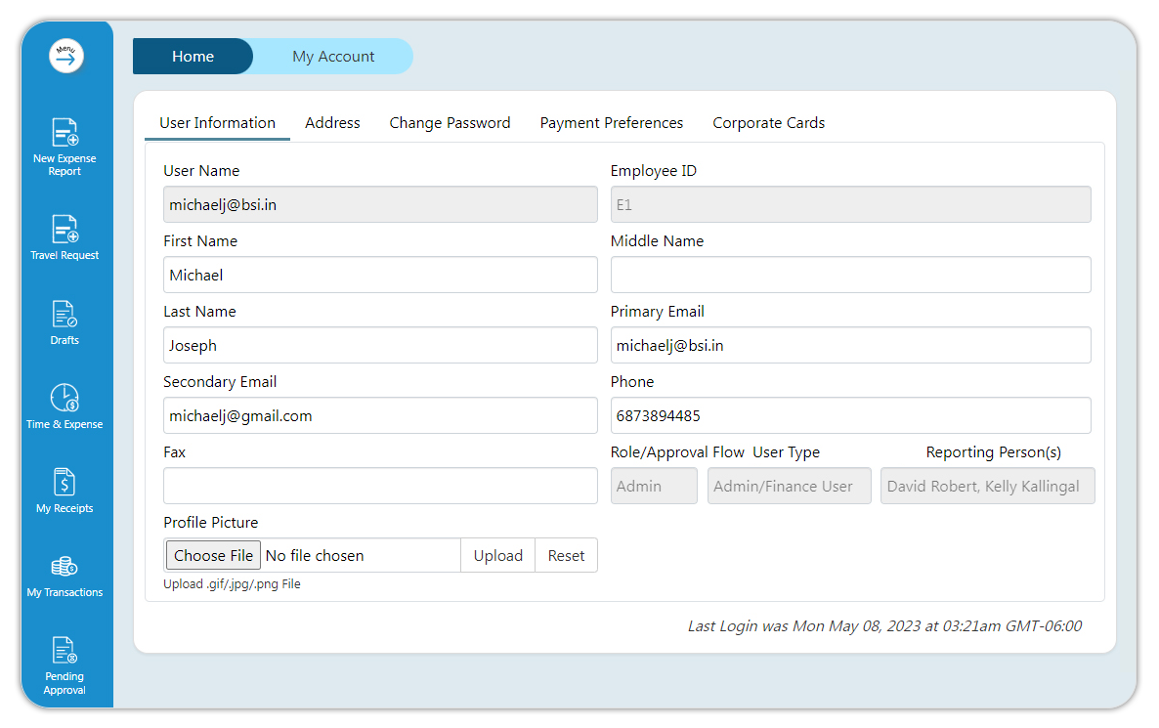Switch to the Address tab
1159x728 pixels.
coord(332,123)
